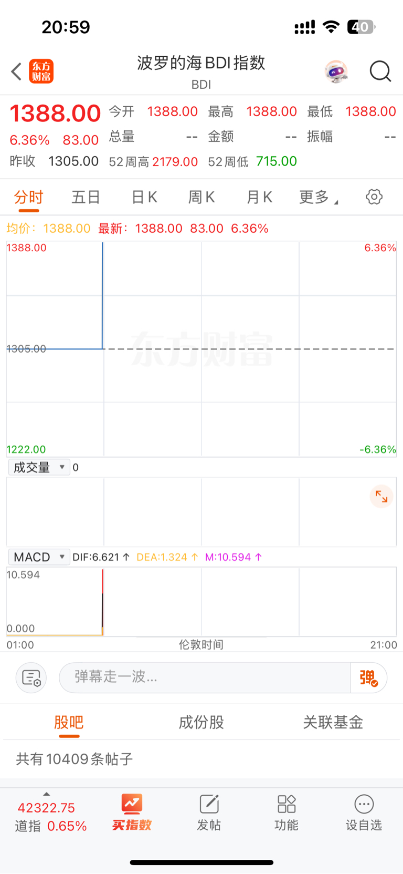This screenshot has height=874, width=403.
Task: Switch to the 日K chart tab
Action: 144,197
